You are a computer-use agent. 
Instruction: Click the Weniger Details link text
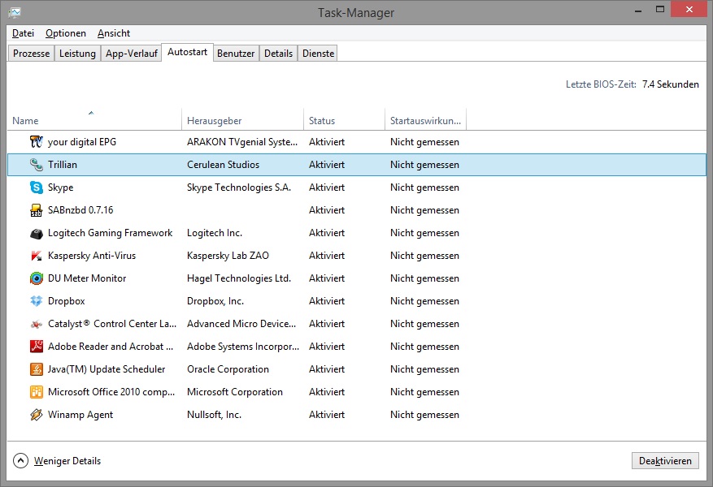point(67,461)
